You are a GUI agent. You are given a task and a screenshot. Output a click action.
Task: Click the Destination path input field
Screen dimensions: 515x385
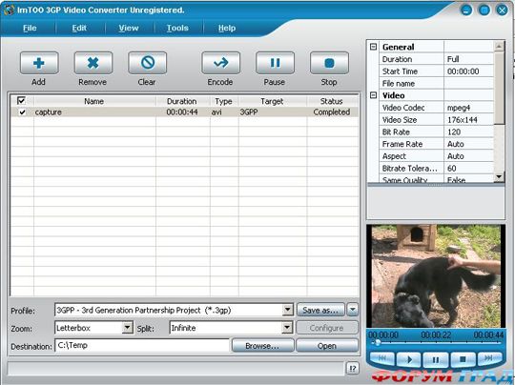(x=142, y=346)
